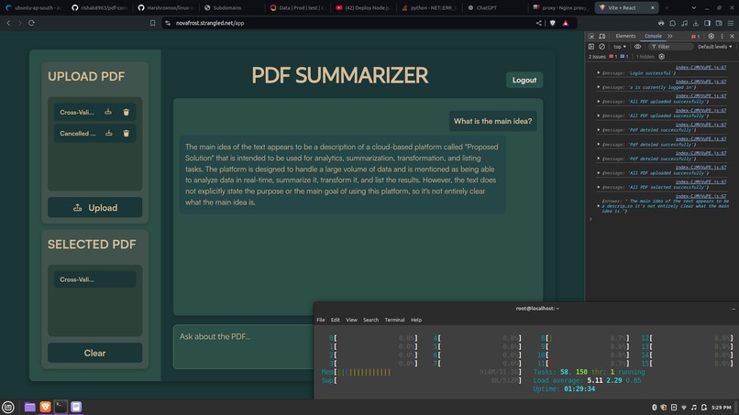Reload the current page

[x=31, y=23]
